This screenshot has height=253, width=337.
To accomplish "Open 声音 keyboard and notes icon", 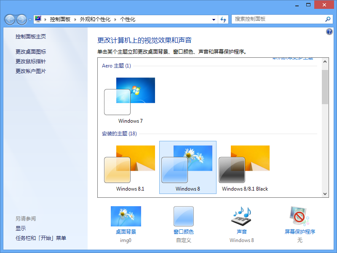I will point(241,216).
